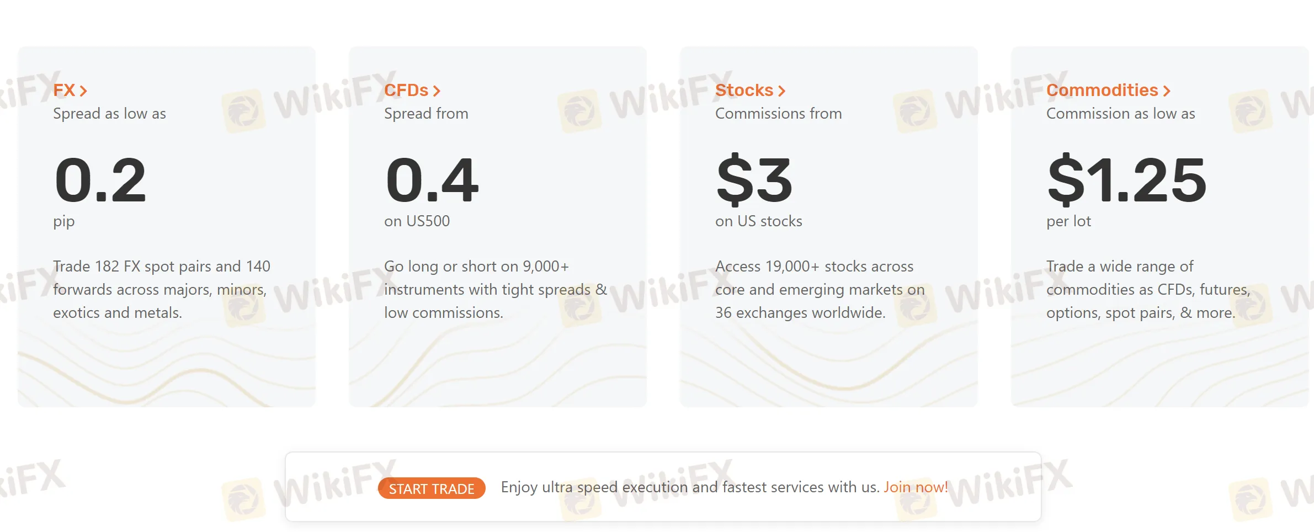Go to the Stocks heading link
This screenshot has height=532, width=1314.
pos(744,90)
